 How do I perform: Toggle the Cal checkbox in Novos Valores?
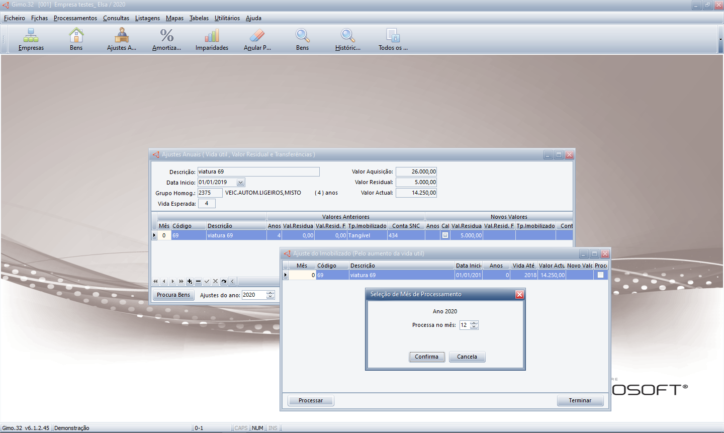(445, 235)
